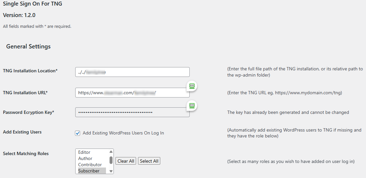Toggle Add Existing WordPress Users On Log In checkbox
This screenshot has width=366, height=178.
[78, 133]
